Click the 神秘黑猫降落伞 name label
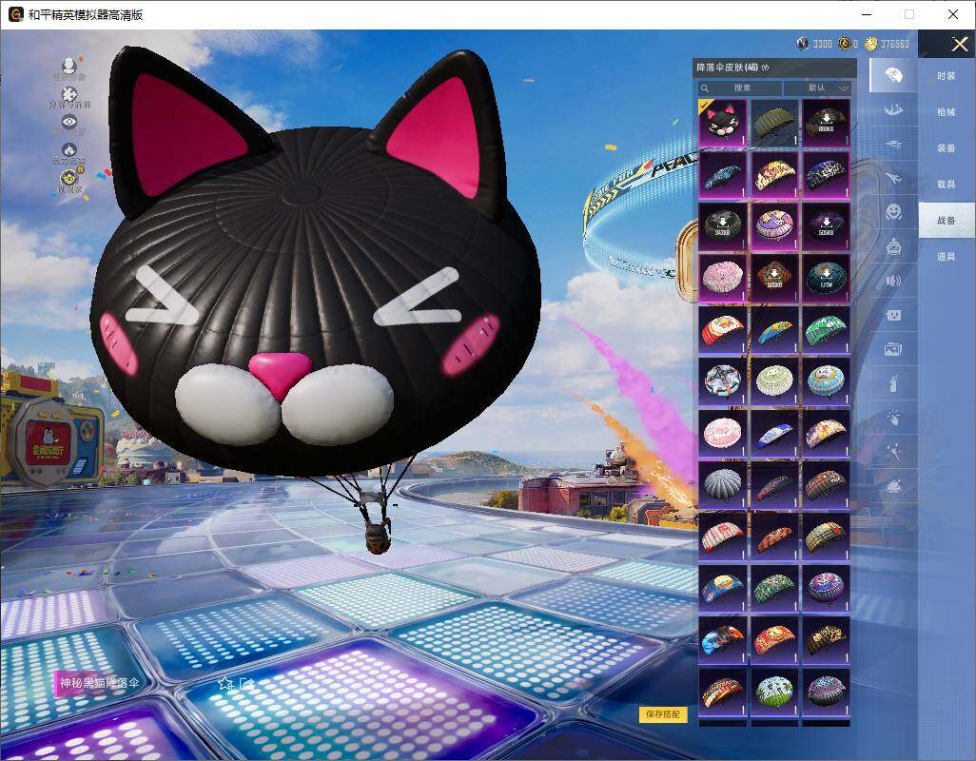The width and height of the screenshot is (976, 761). pyautogui.click(x=100, y=683)
